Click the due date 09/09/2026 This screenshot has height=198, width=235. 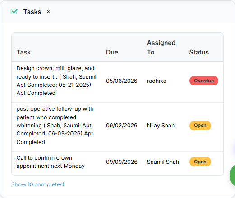pos(121,162)
